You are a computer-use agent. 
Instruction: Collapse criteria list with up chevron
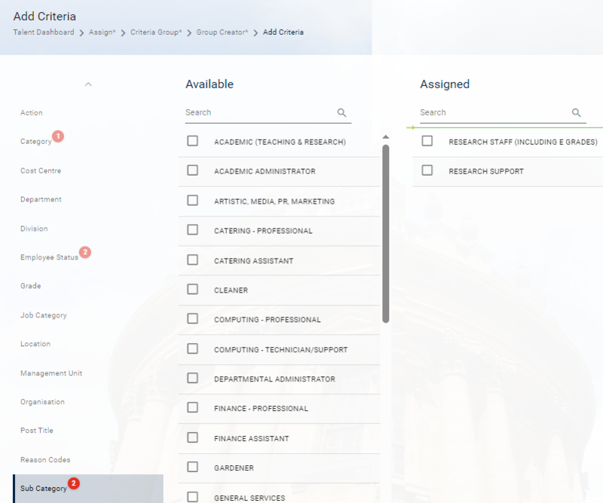pyautogui.click(x=88, y=84)
